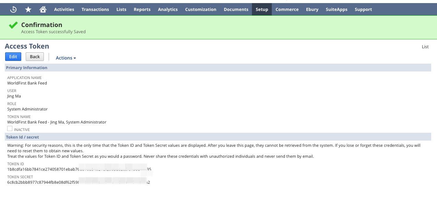Select the Analytics menu item
Viewport: 437px width, 208px height.
point(168,10)
